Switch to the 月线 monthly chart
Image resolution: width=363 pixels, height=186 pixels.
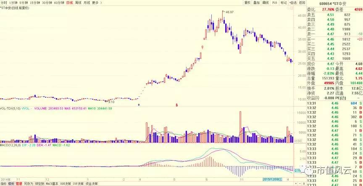87,3
